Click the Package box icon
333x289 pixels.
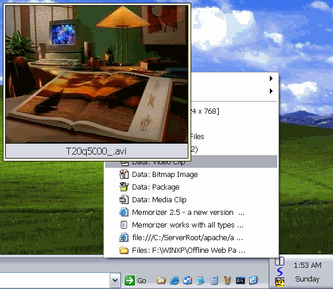click(124, 187)
